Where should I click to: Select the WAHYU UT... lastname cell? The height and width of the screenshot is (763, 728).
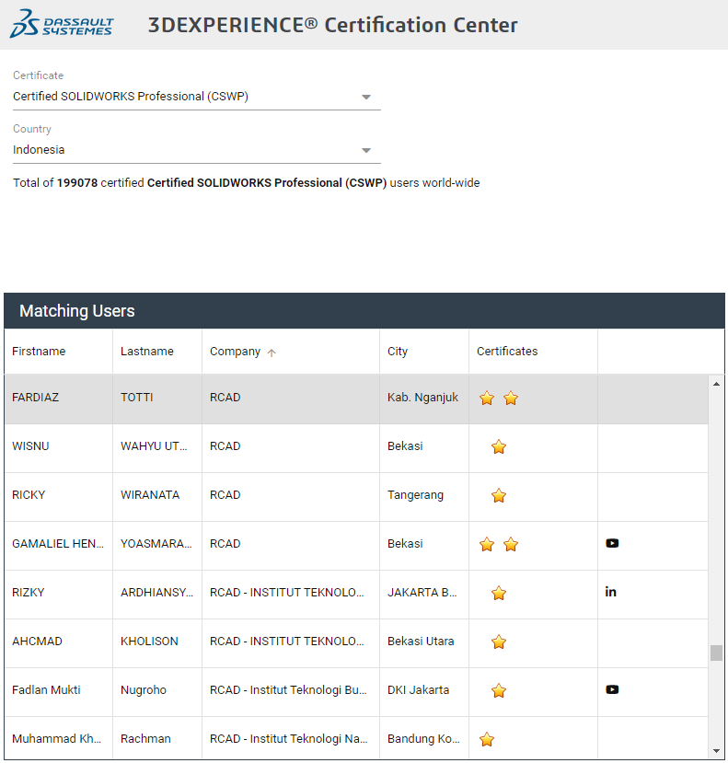point(157,446)
